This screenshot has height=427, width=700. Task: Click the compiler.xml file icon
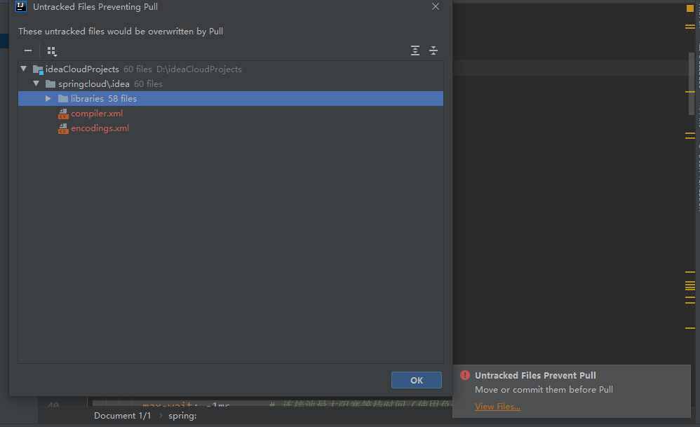[63, 114]
